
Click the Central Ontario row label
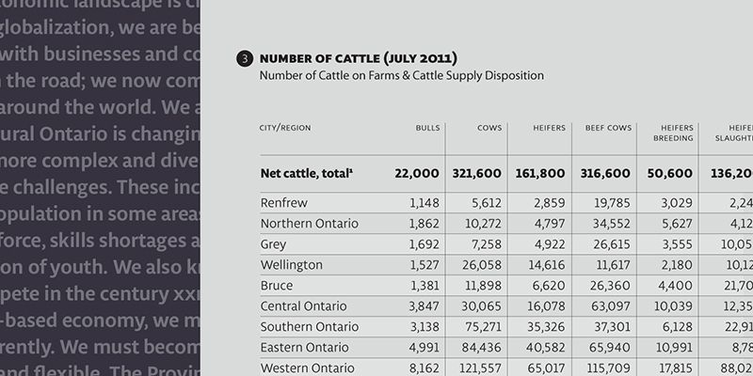[x=303, y=305]
